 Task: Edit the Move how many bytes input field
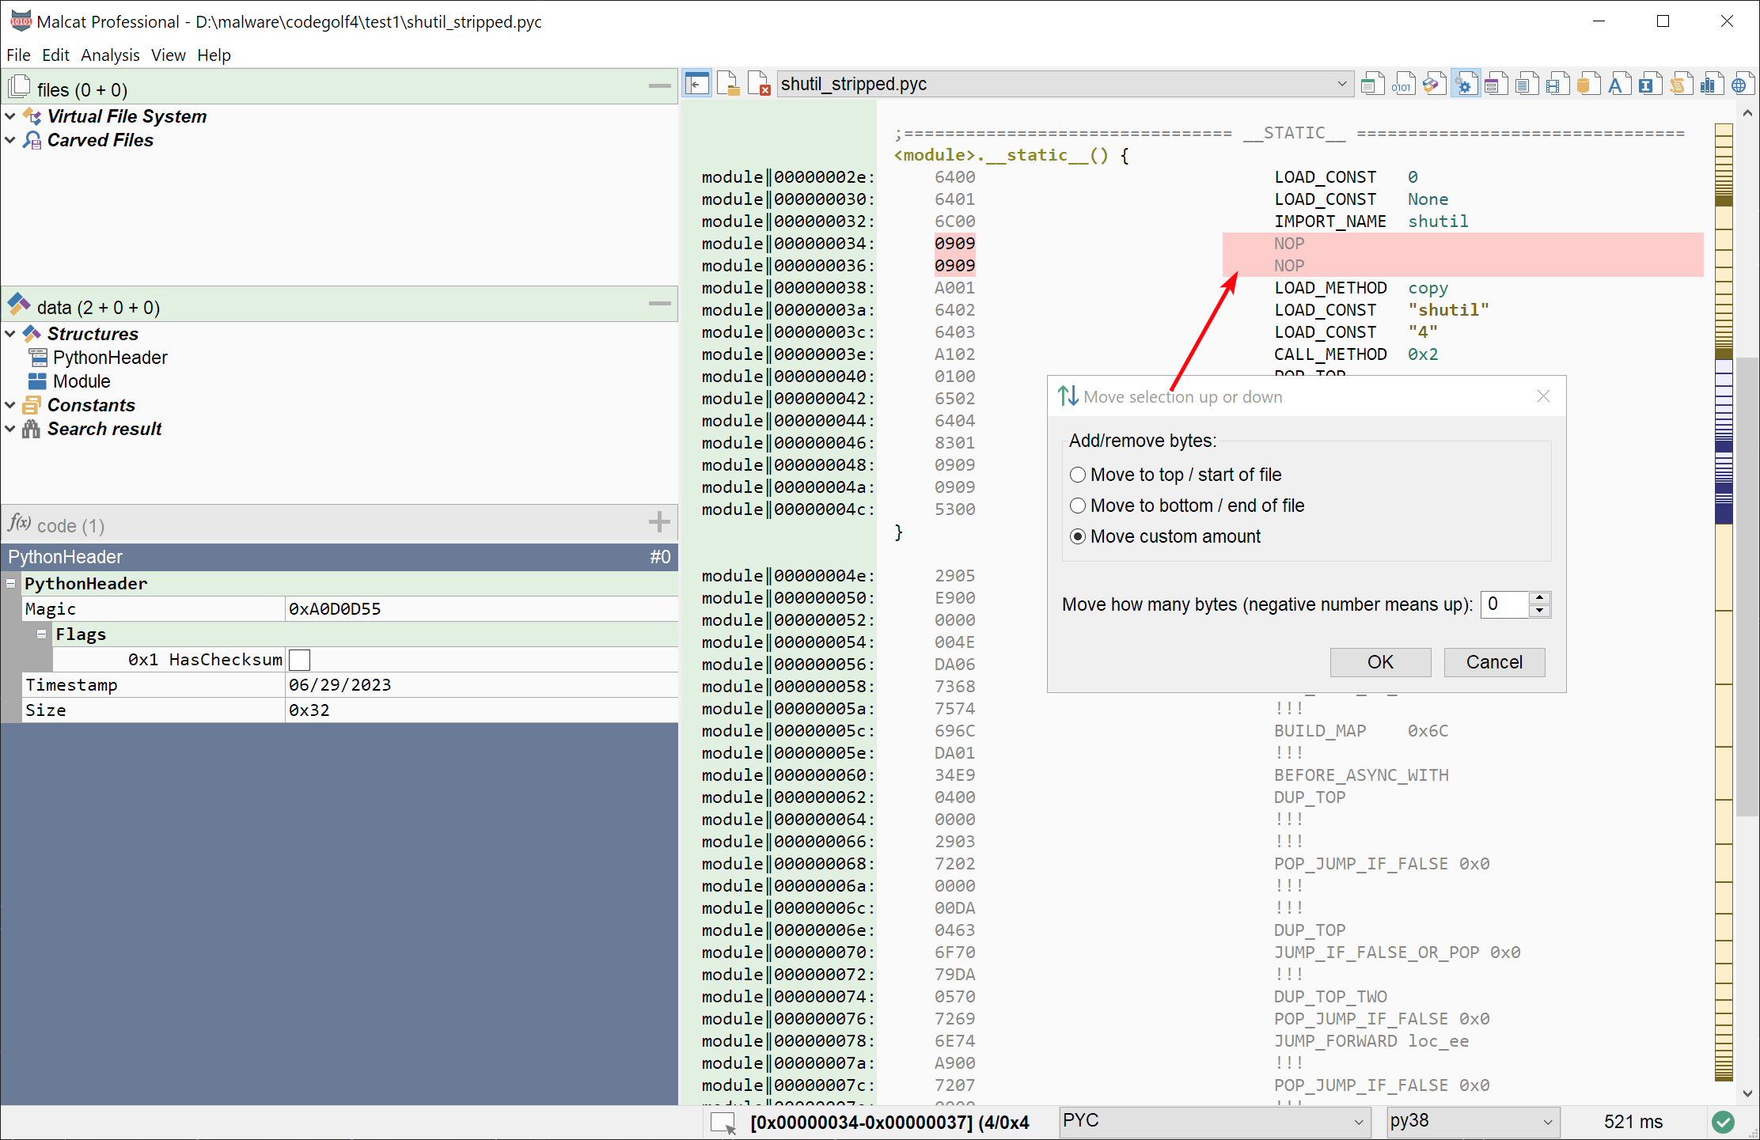1506,604
